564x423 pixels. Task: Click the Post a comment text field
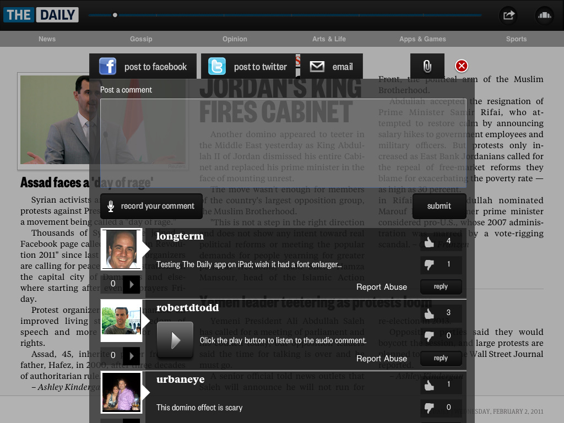(284, 143)
